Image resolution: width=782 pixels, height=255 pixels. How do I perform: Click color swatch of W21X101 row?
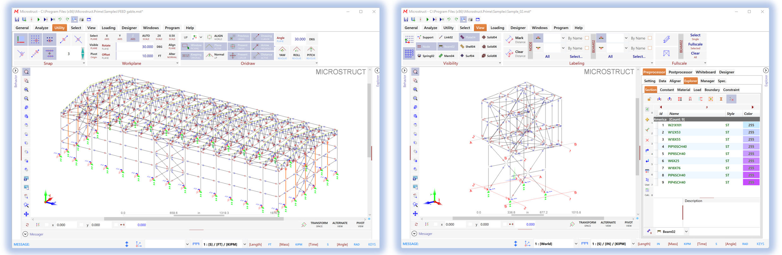pos(751,125)
